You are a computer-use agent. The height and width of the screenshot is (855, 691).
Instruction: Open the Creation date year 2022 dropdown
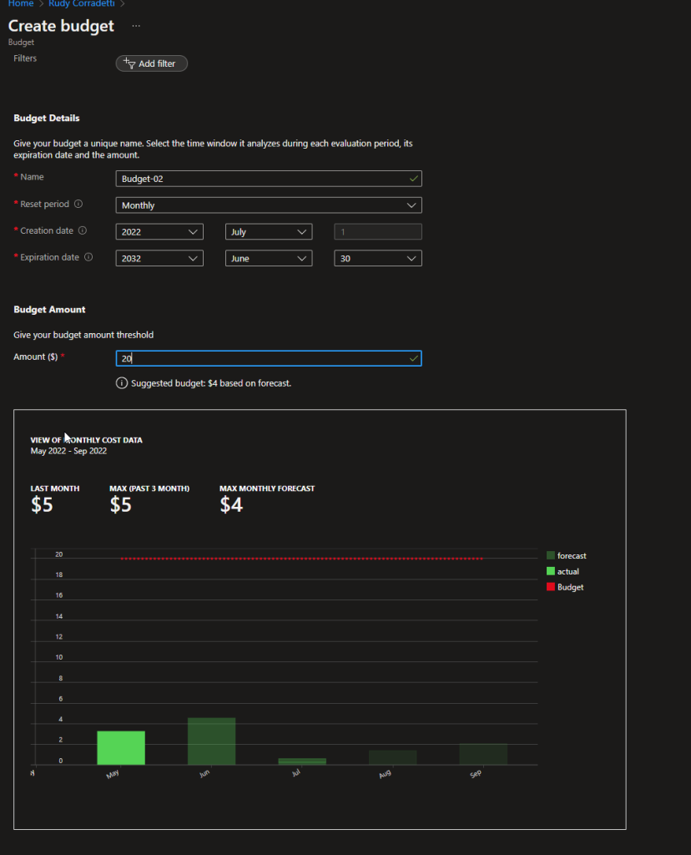159,232
